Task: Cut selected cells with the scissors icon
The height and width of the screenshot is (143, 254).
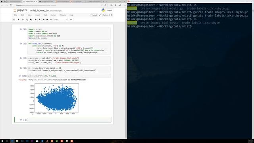Action: coord(23,19)
